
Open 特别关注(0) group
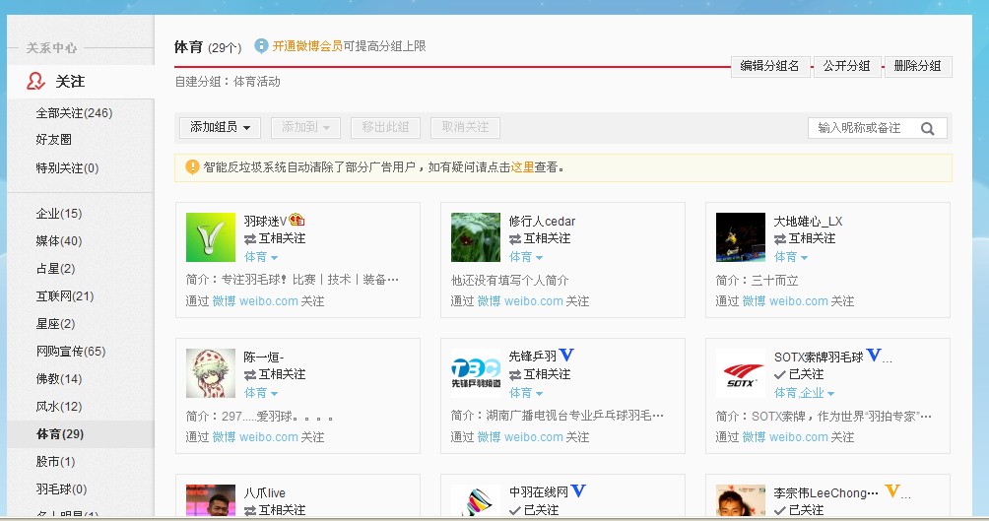pyautogui.click(x=68, y=167)
